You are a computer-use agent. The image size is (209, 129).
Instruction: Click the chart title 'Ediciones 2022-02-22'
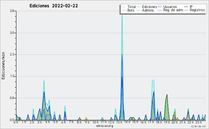tap(54, 6)
